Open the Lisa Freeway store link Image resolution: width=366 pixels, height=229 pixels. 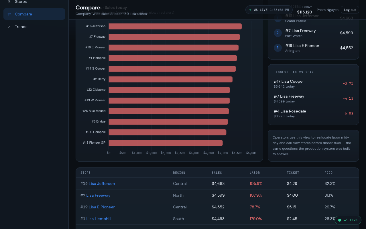point(98,195)
